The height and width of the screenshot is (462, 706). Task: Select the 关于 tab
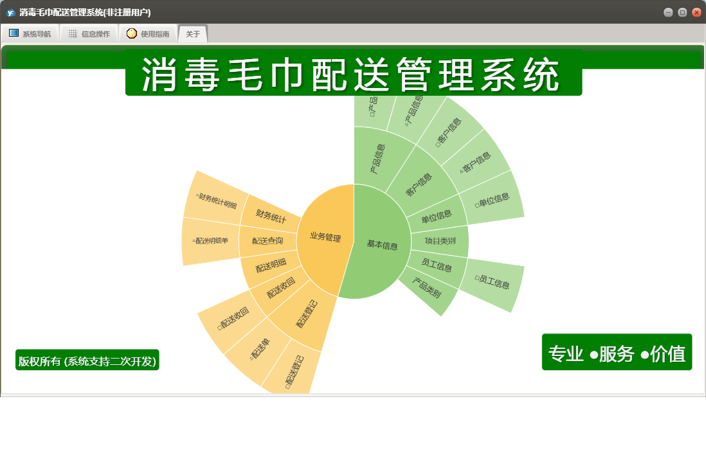pyautogui.click(x=193, y=34)
